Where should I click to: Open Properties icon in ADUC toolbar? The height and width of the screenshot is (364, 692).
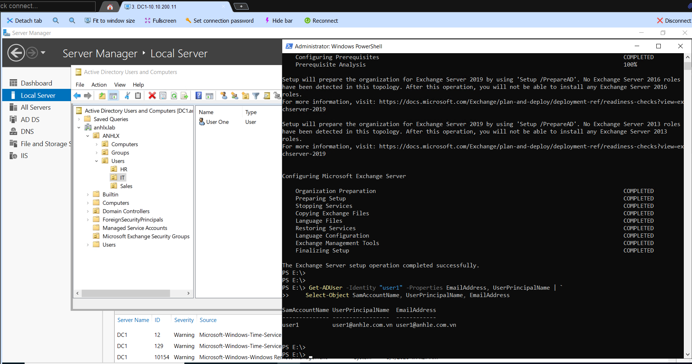click(163, 96)
